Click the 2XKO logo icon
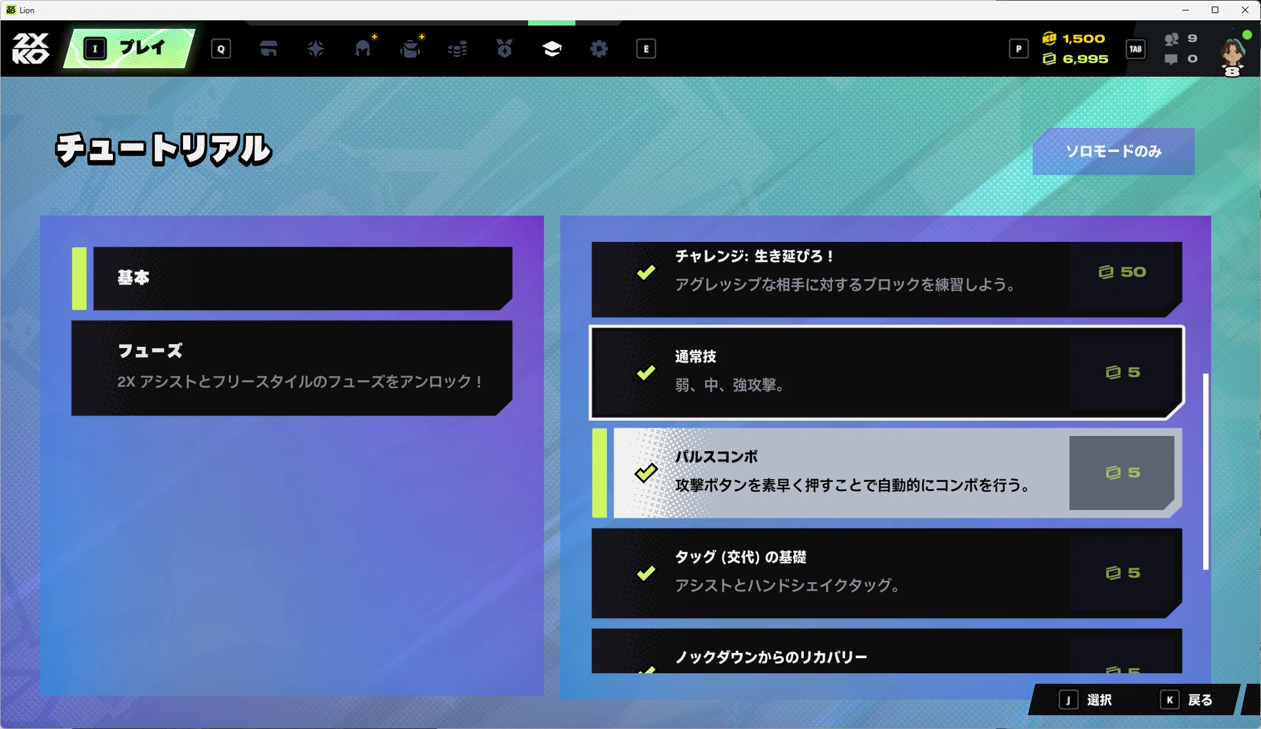 pyautogui.click(x=30, y=49)
